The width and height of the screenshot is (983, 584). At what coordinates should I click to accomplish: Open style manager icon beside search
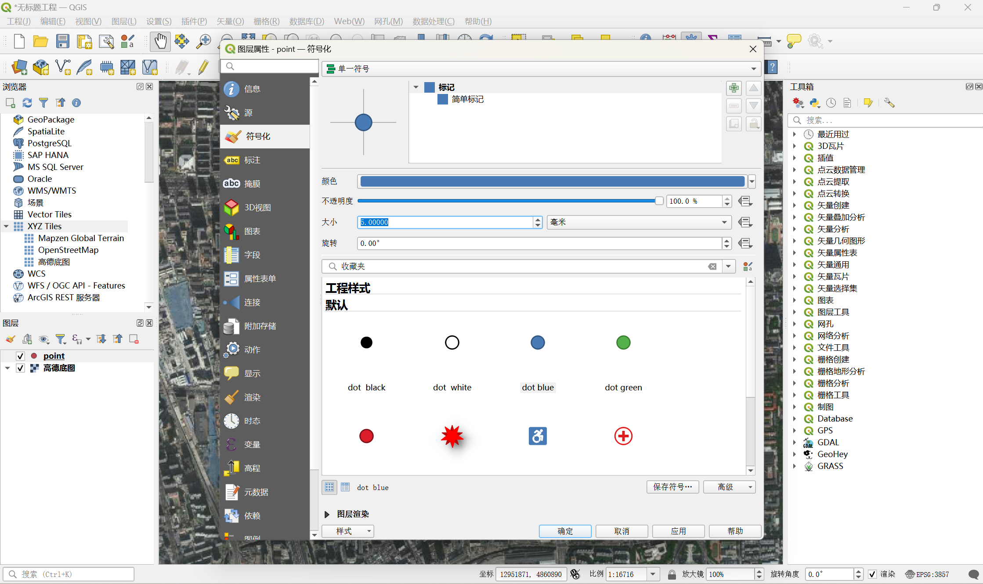click(x=748, y=267)
